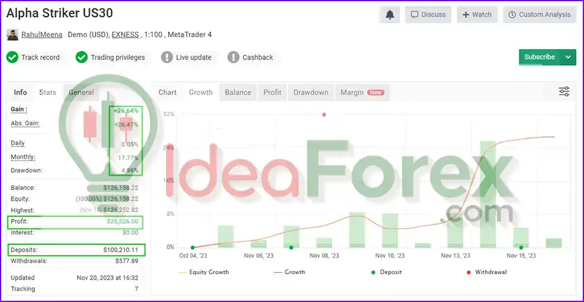The height and width of the screenshot is (302, 584).
Task: Click the Alpha Striker US30 title
Action: [60, 13]
